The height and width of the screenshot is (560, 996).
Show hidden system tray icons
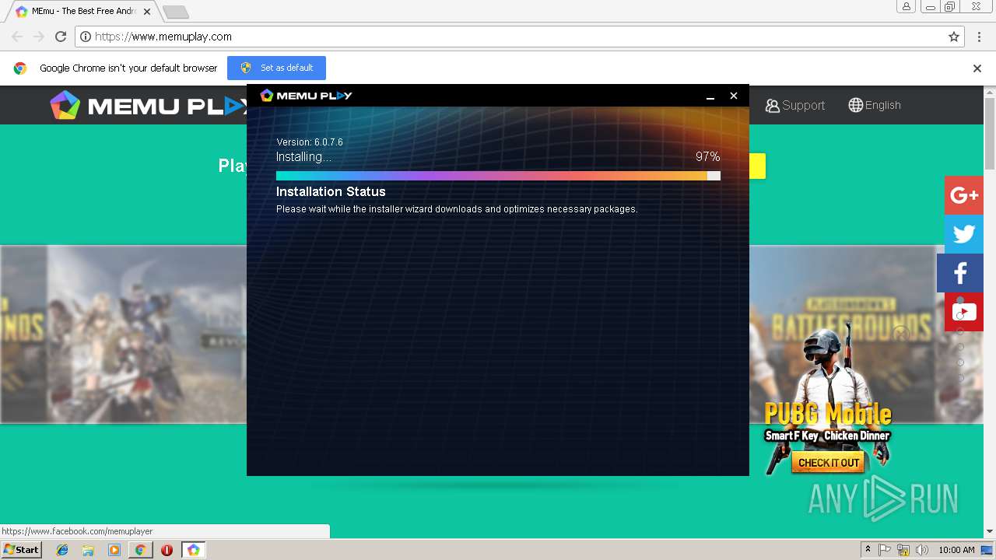click(868, 550)
